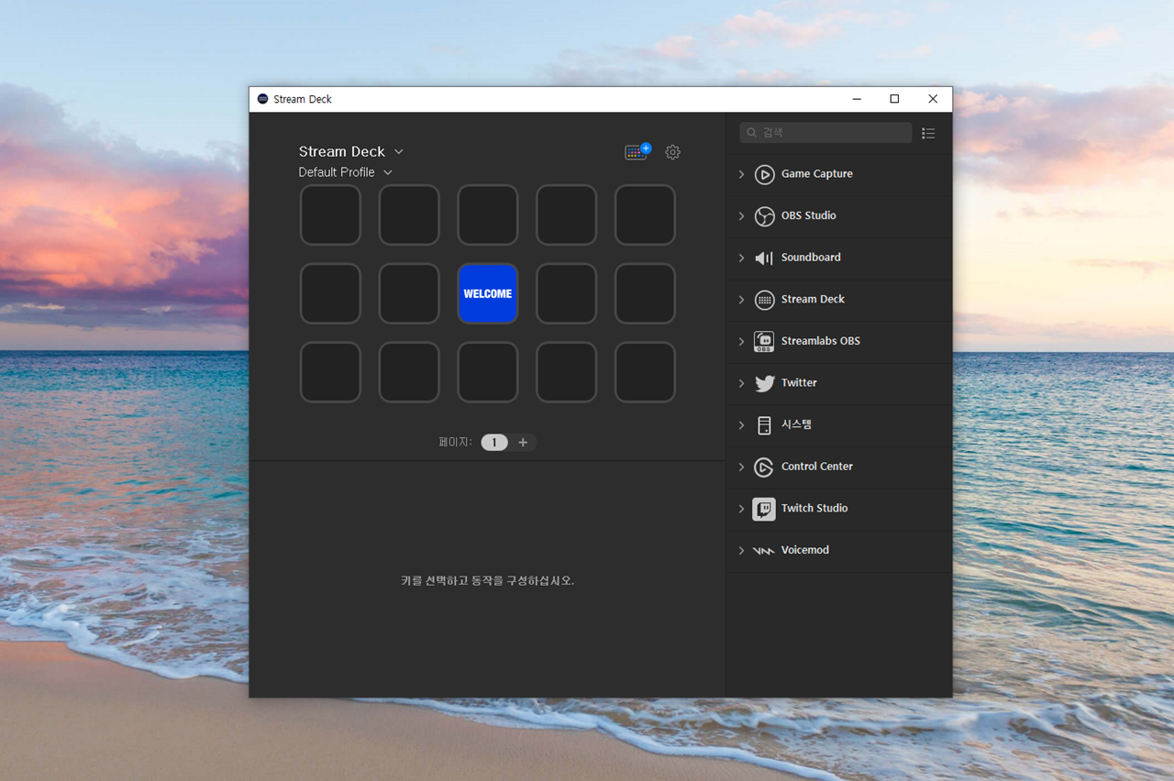Viewport: 1174px width, 781px height.
Task: Select the empty key directly above WELCOME
Action: pos(488,215)
